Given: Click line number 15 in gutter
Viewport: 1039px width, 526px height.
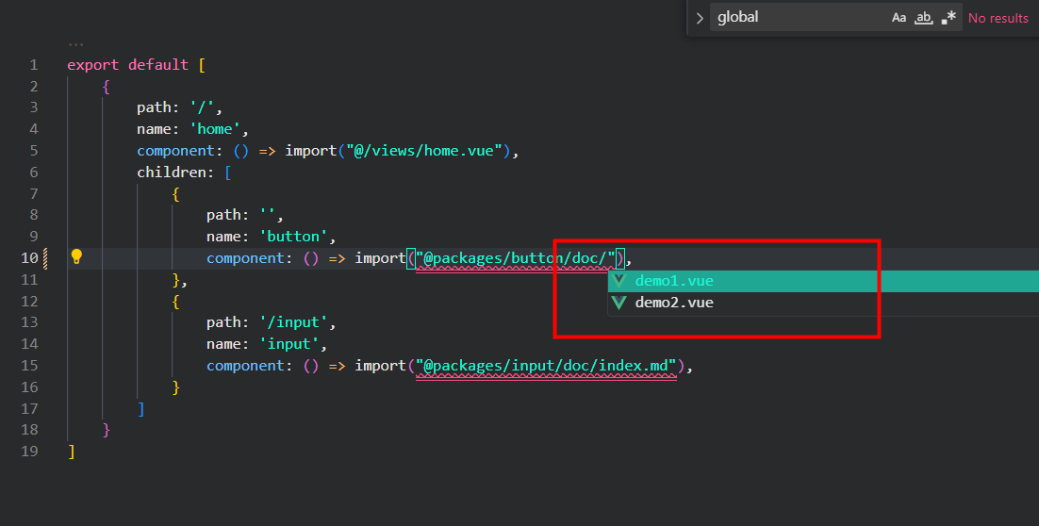Looking at the screenshot, I should [x=29, y=365].
